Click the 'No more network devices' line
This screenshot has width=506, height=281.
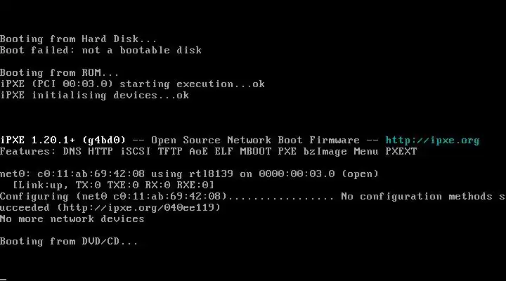(x=72, y=218)
